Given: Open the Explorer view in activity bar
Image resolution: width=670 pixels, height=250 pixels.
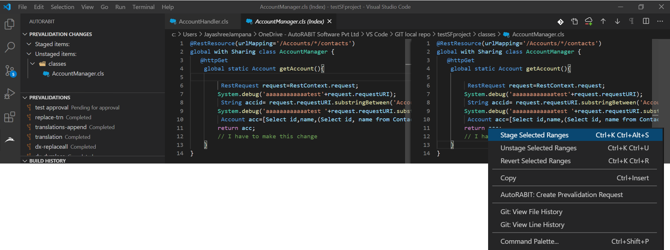Looking at the screenshot, I should (9, 24).
